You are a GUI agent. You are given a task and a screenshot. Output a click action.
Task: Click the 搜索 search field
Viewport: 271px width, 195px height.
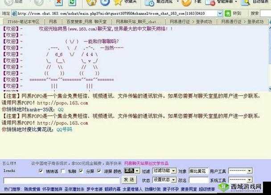(x=266, y=13)
